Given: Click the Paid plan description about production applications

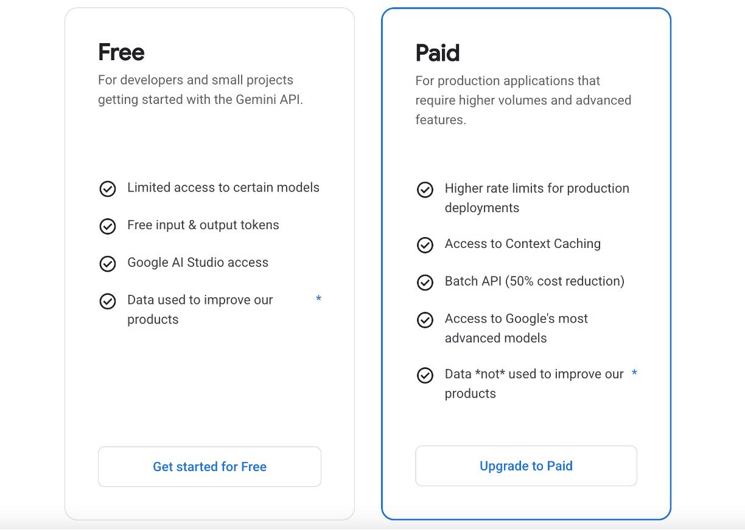Looking at the screenshot, I should tap(523, 100).
